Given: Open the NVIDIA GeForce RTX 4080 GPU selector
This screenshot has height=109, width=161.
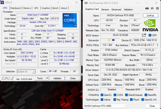Looking at the screenshot, I should pyautogui.click(x=105, y=106).
